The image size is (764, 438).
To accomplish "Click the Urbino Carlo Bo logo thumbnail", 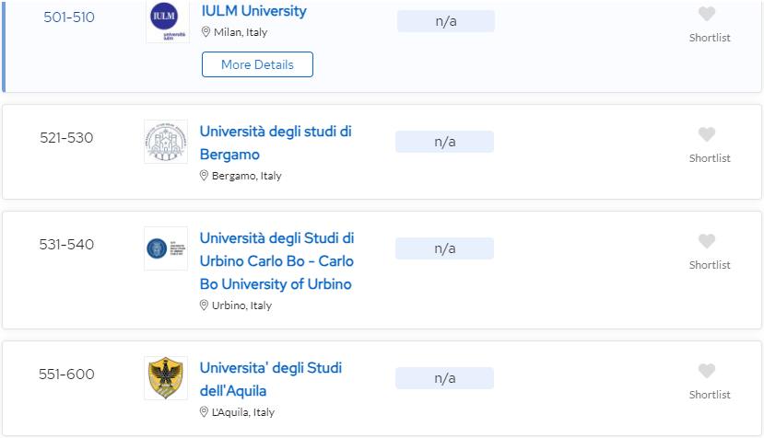I will 166,248.
